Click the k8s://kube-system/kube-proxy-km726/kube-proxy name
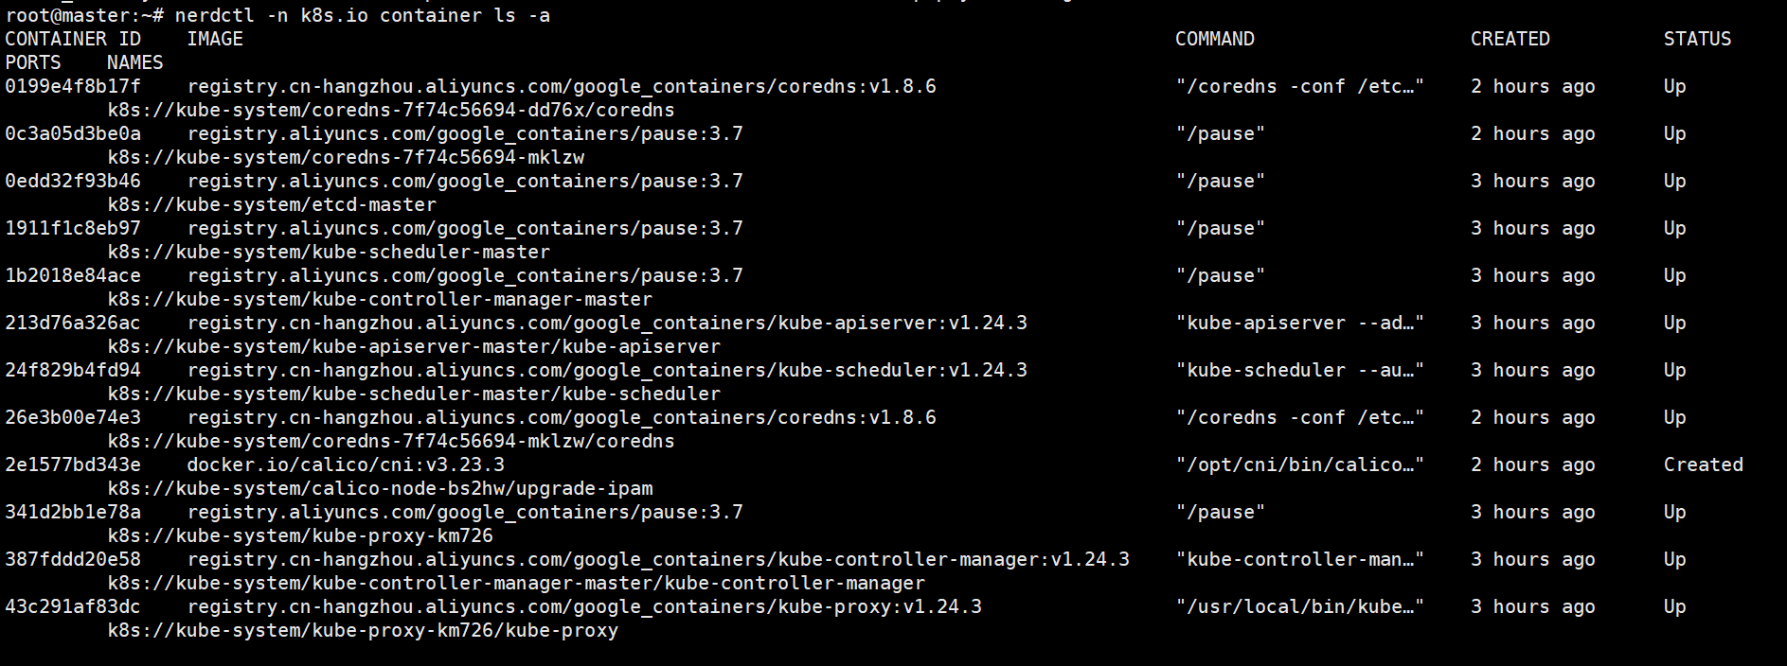This screenshot has width=1787, height=666. (363, 630)
